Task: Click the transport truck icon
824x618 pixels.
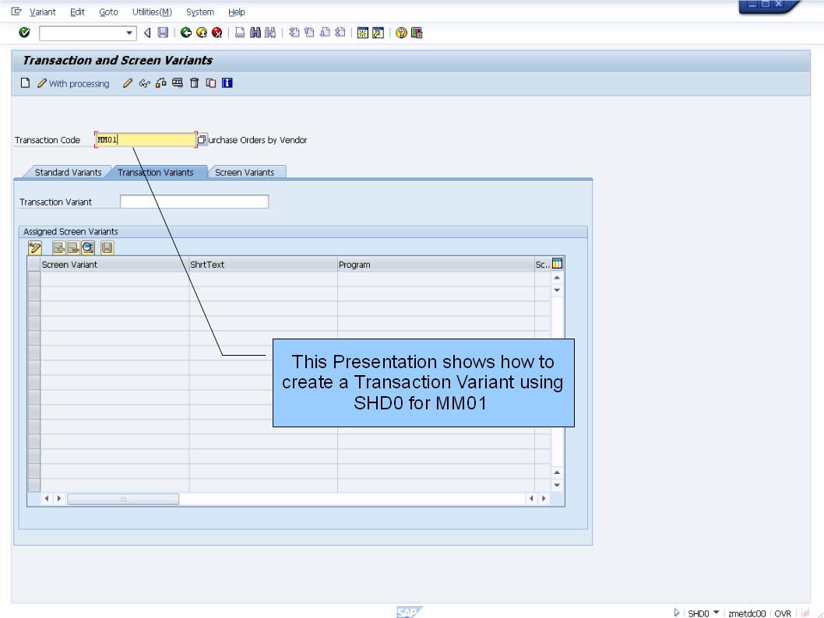Action: [178, 83]
